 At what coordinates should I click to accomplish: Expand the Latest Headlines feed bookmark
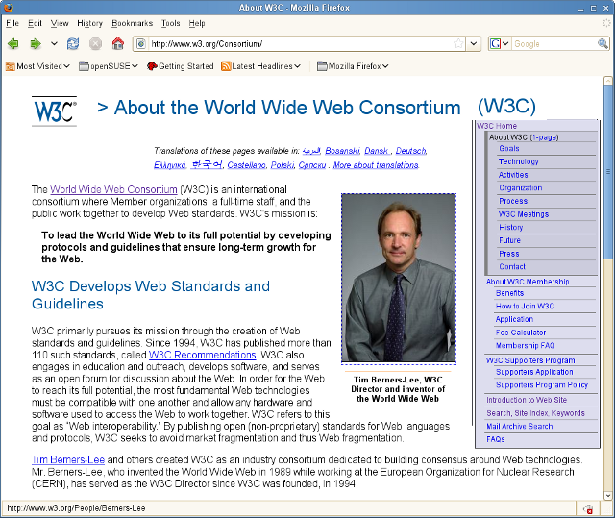pyautogui.click(x=260, y=66)
